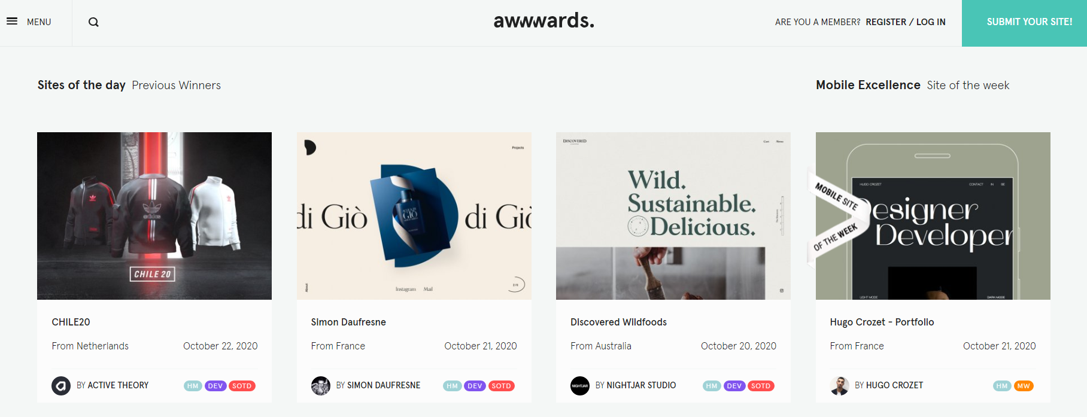The width and height of the screenshot is (1087, 417).
Task: Click the SOTD badge on CHILE20 card
Action: (x=242, y=386)
